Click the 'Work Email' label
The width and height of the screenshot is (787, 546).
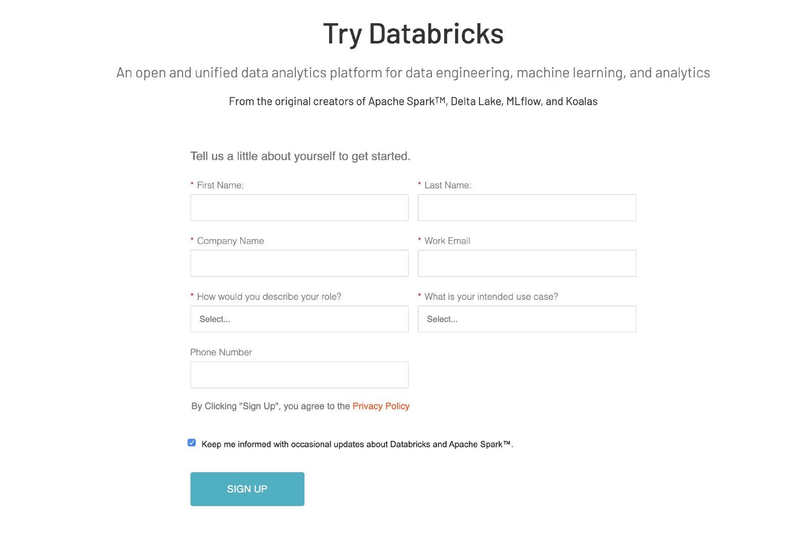pyautogui.click(x=447, y=241)
